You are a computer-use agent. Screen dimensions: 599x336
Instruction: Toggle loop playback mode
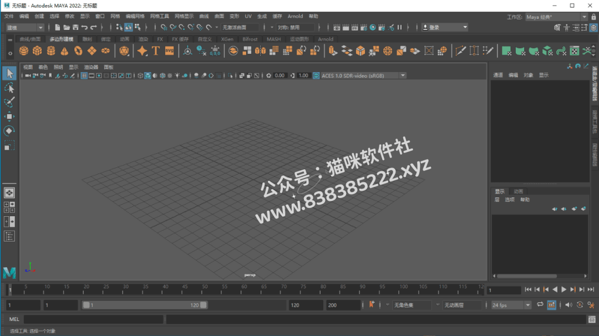click(x=540, y=305)
